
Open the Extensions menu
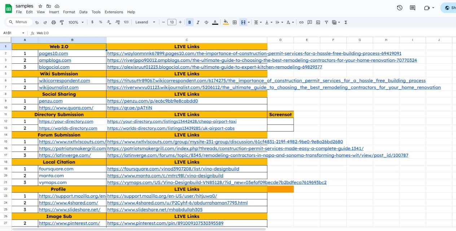pyautogui.click(x=114, y=12)
